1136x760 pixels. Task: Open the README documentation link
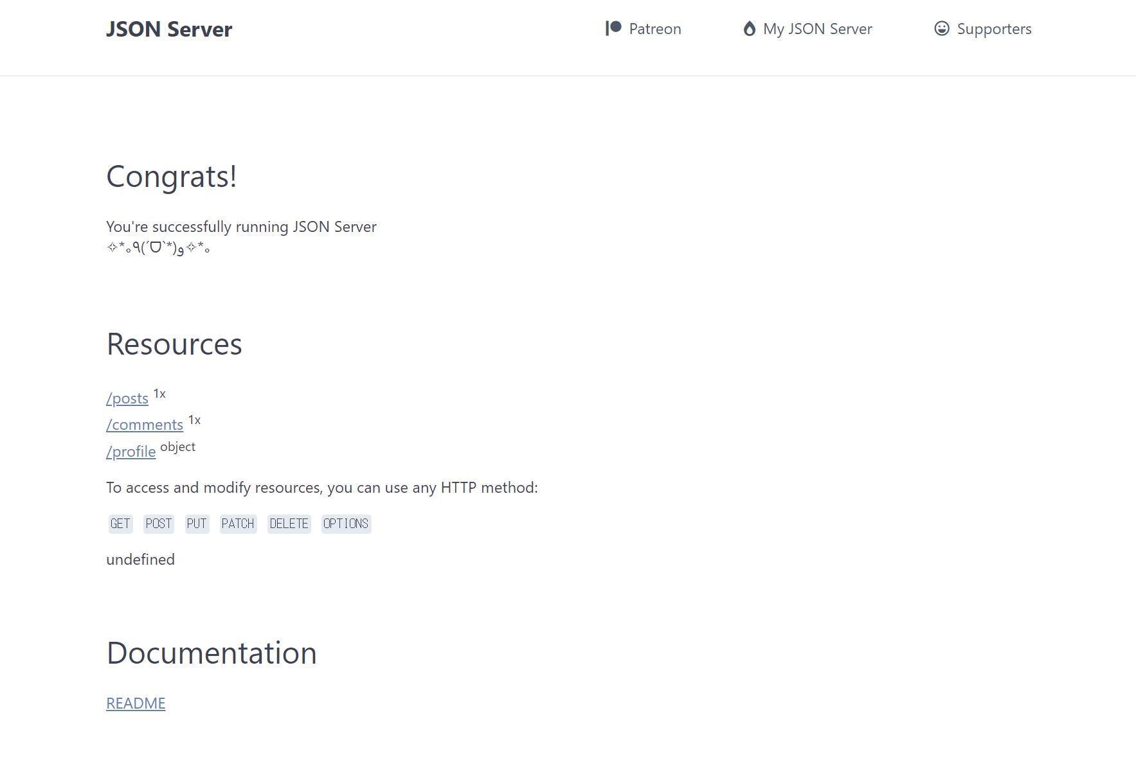click(136, 703)
